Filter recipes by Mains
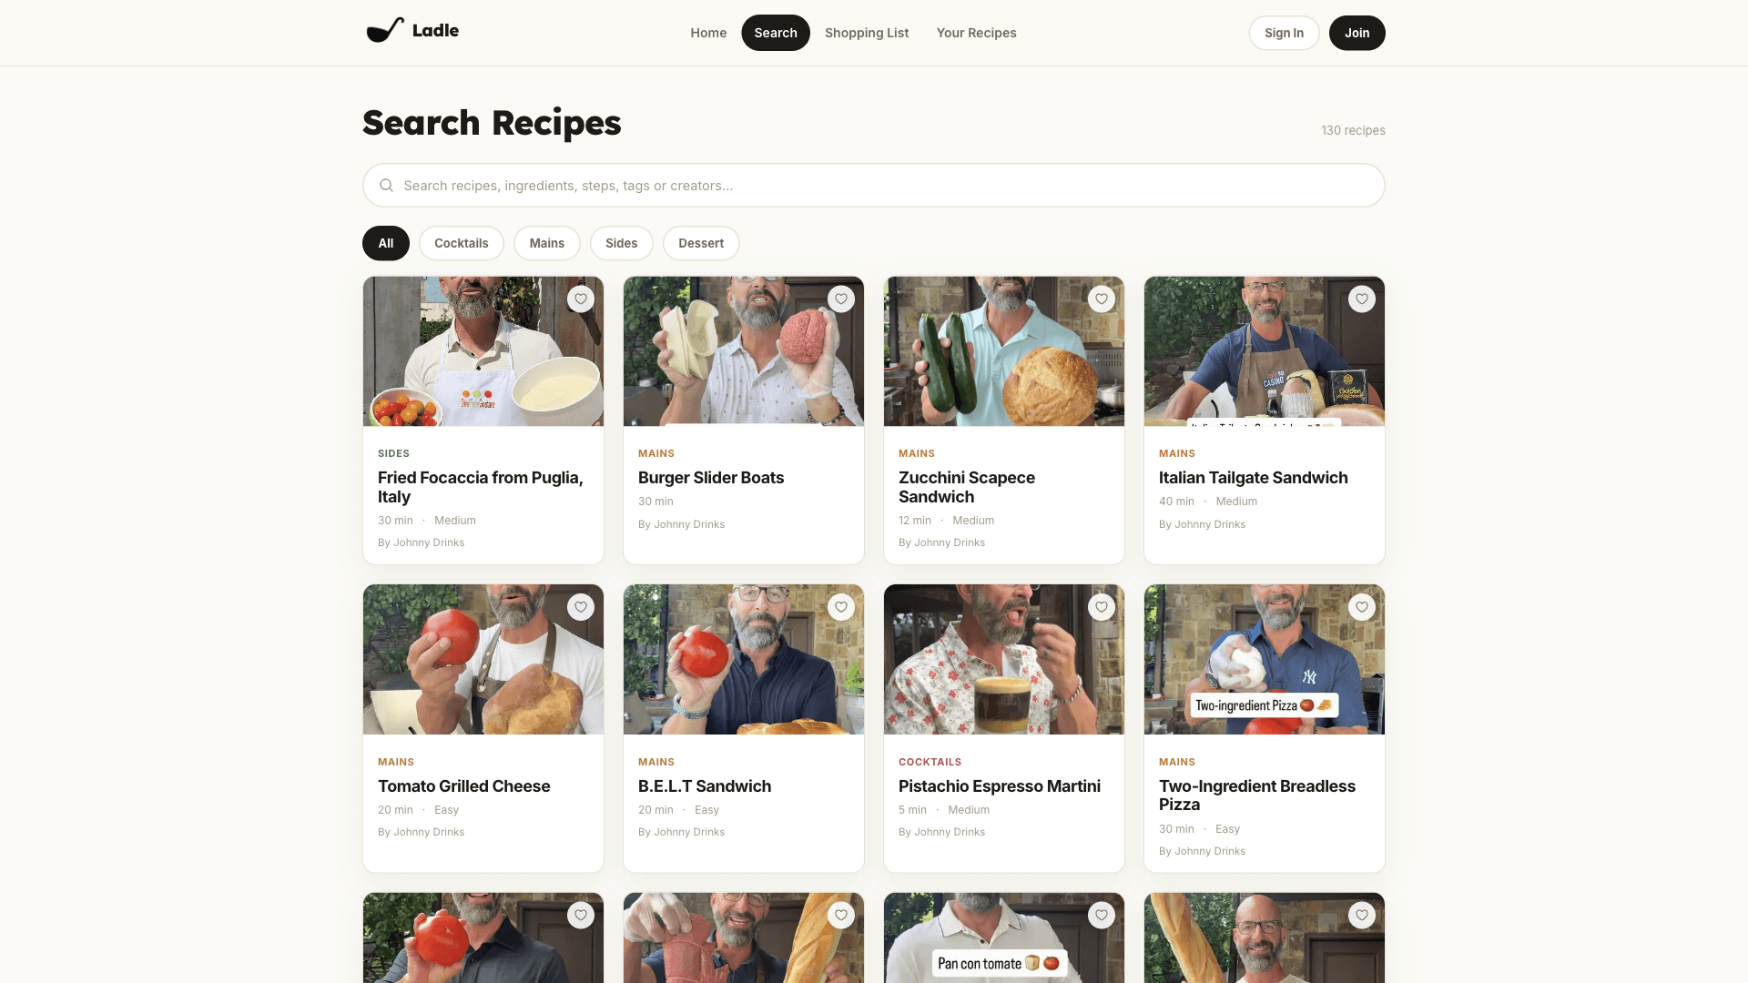Image resolution: width=1748 pixels, height=983 pixels. click(547, 243)
